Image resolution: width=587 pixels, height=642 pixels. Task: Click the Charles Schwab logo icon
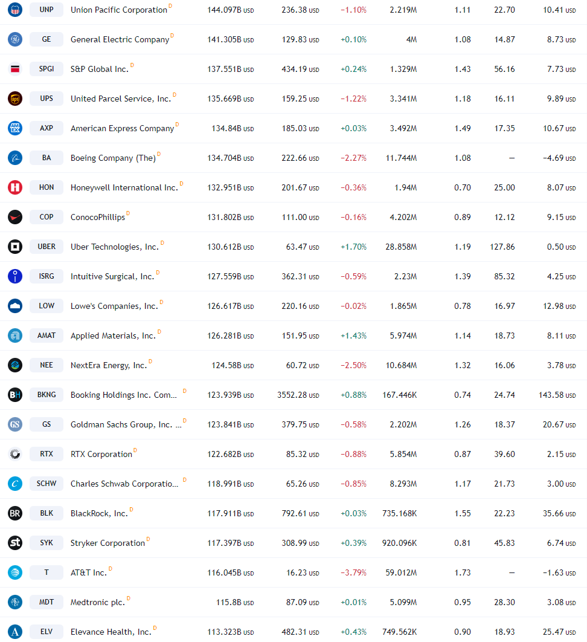15,484
